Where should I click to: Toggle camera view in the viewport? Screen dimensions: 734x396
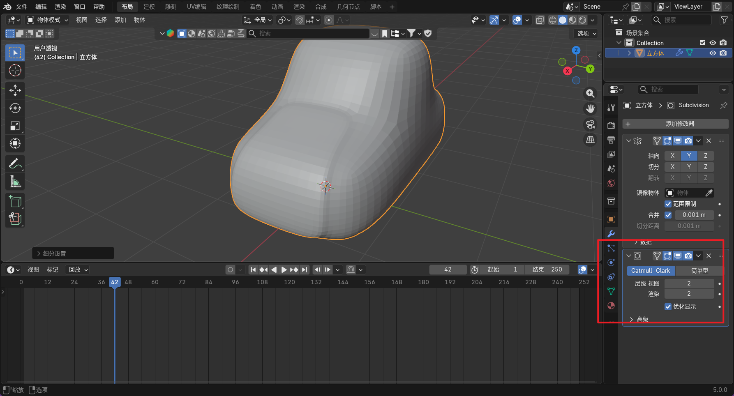pos(590,124)
